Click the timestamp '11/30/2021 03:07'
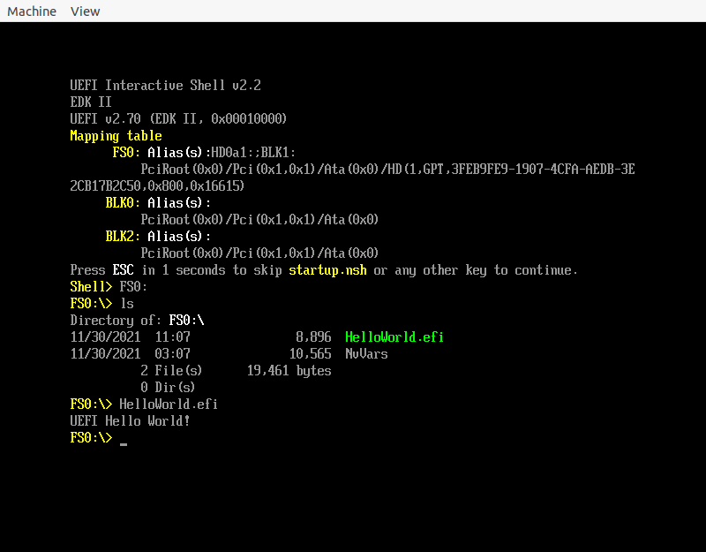Screen dimensions: 706x552 (130, 354)
